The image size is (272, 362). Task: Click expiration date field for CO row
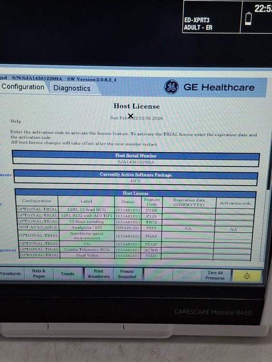188,244
